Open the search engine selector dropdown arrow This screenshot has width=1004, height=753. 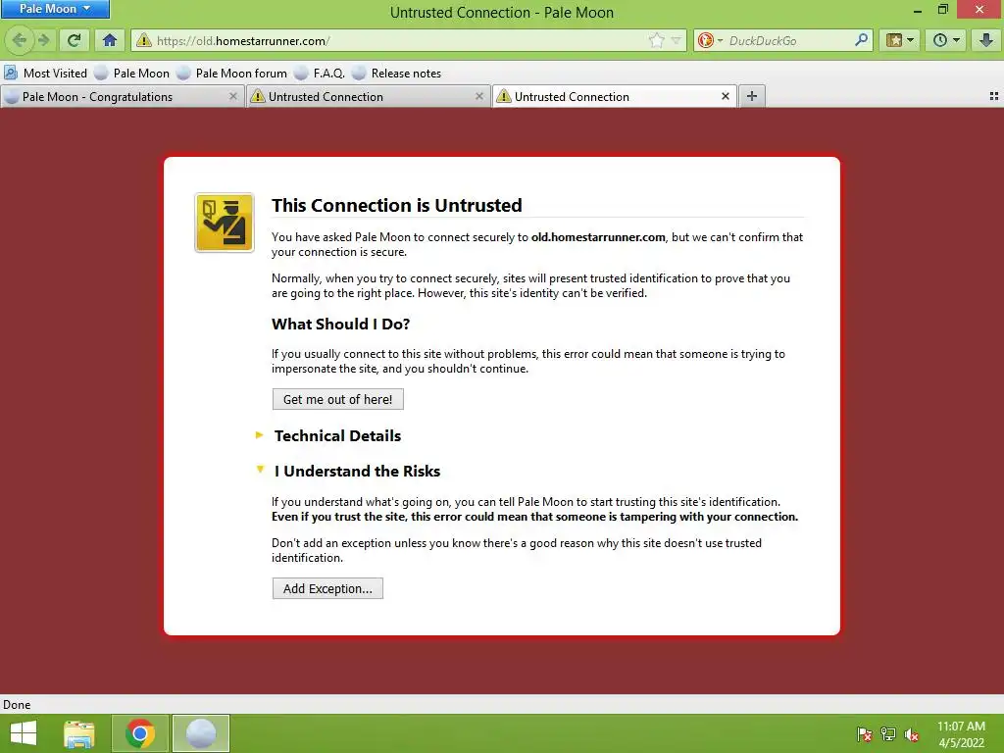[720, 40]
